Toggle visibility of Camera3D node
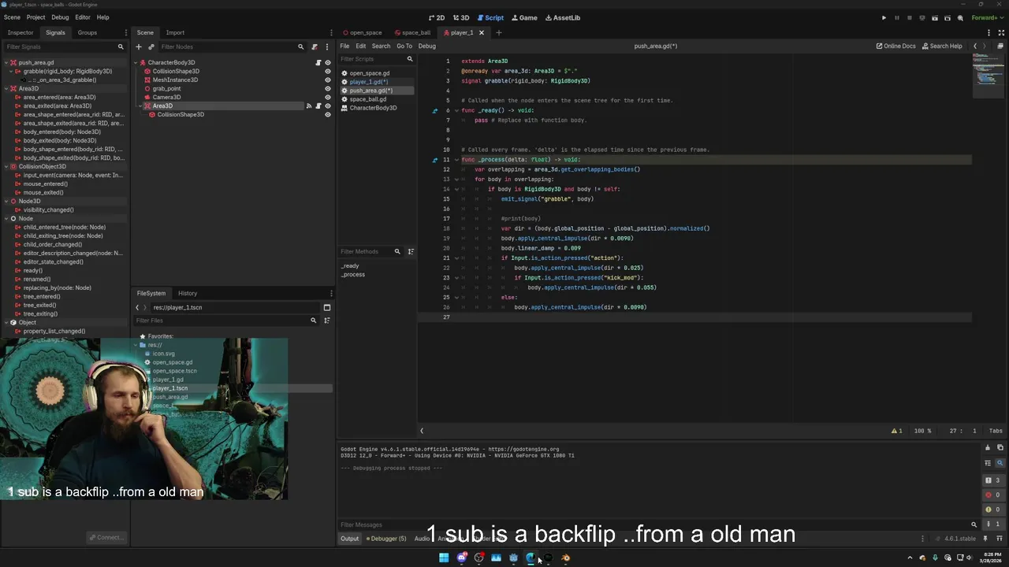The height and width of the screenshot is (567, 1009). [x=328, y=97]
